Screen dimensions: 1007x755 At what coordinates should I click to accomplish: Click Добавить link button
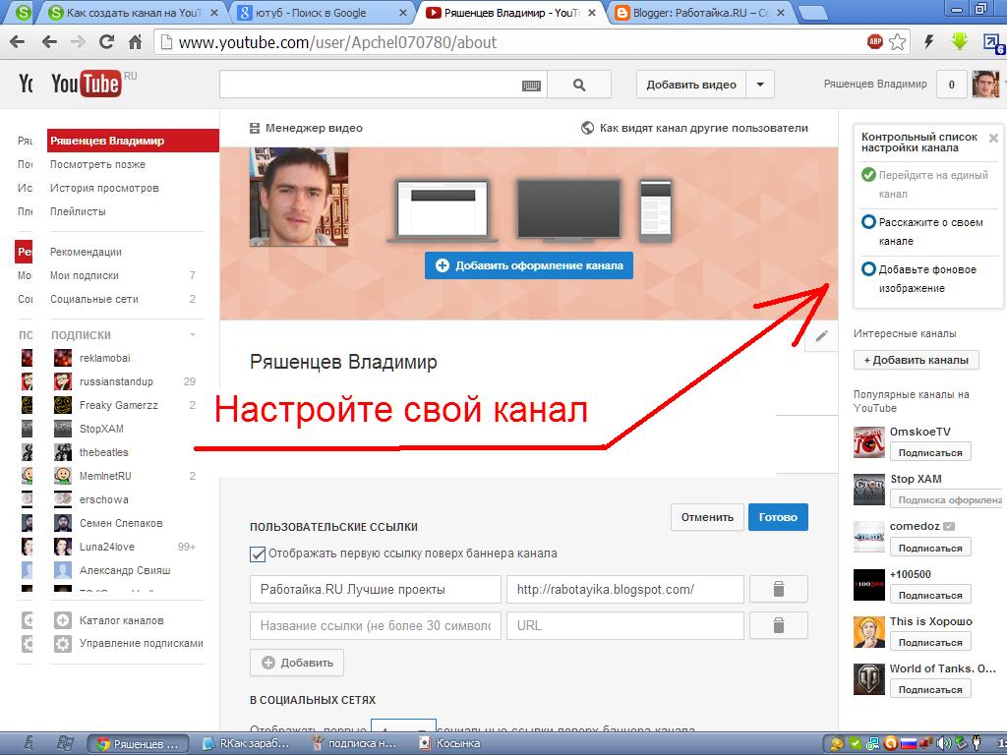(x=297, y=663)
